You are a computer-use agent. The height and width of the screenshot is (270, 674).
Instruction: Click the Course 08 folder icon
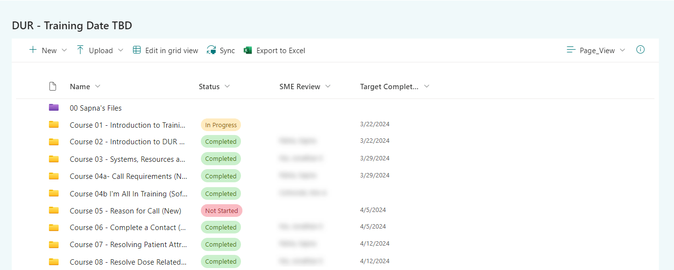coord(54,262)
